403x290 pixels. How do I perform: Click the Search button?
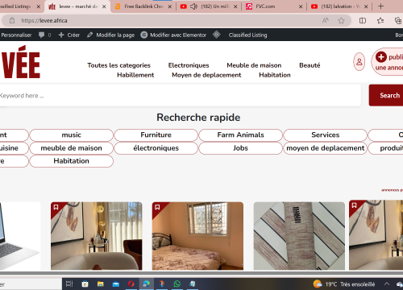pyautogui.click(x=386, y=95)
